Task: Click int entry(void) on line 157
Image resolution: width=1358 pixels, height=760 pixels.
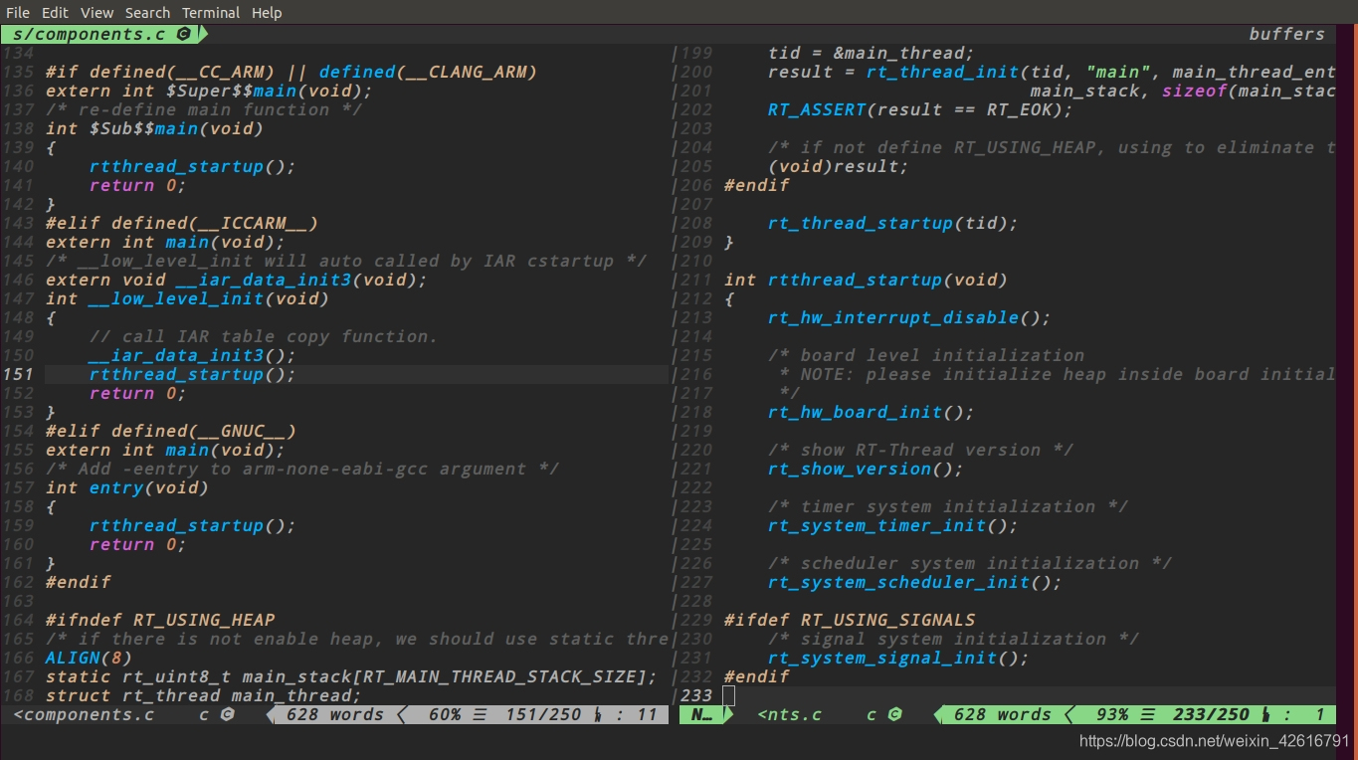Action: (127, 488)
